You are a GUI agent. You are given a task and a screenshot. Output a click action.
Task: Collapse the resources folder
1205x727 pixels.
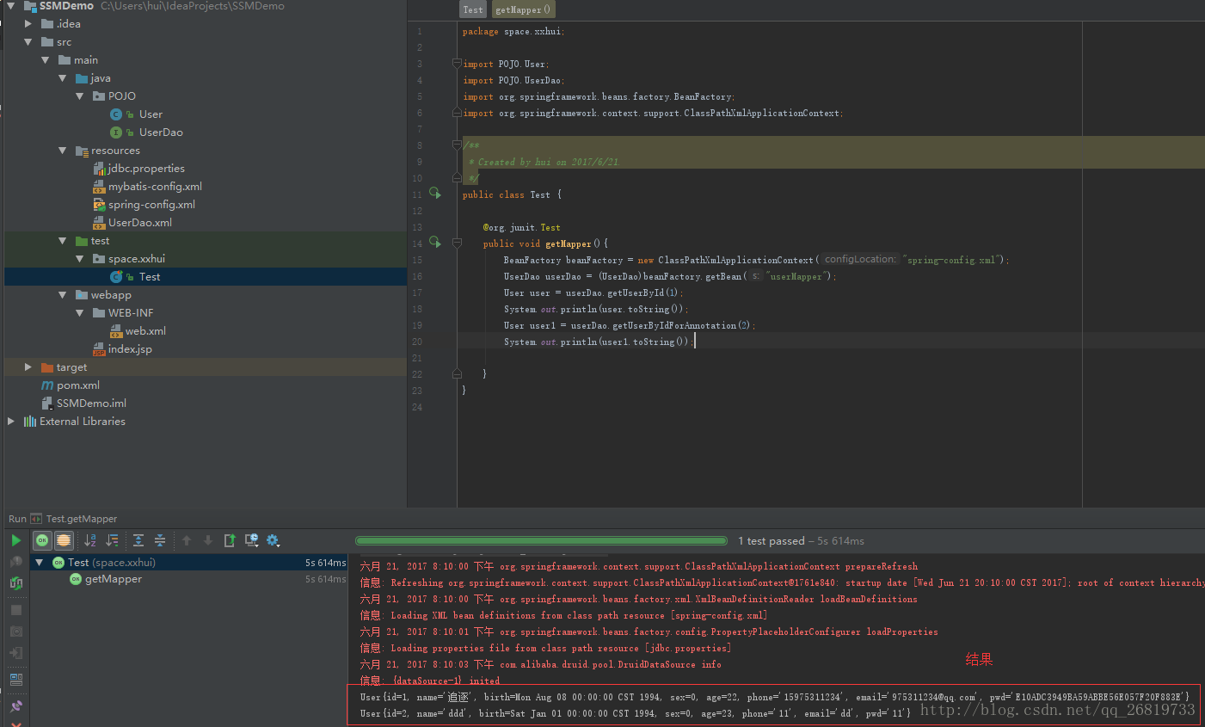click(63, 151)
